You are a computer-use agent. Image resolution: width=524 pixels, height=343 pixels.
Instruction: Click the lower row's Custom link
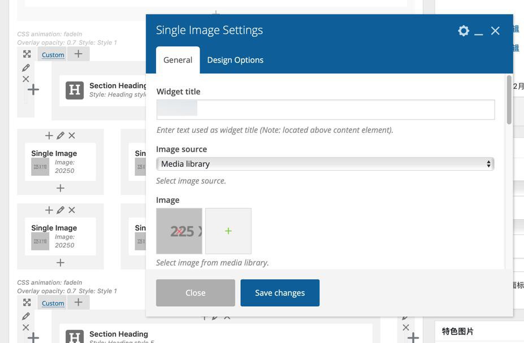tap(53, 303)
